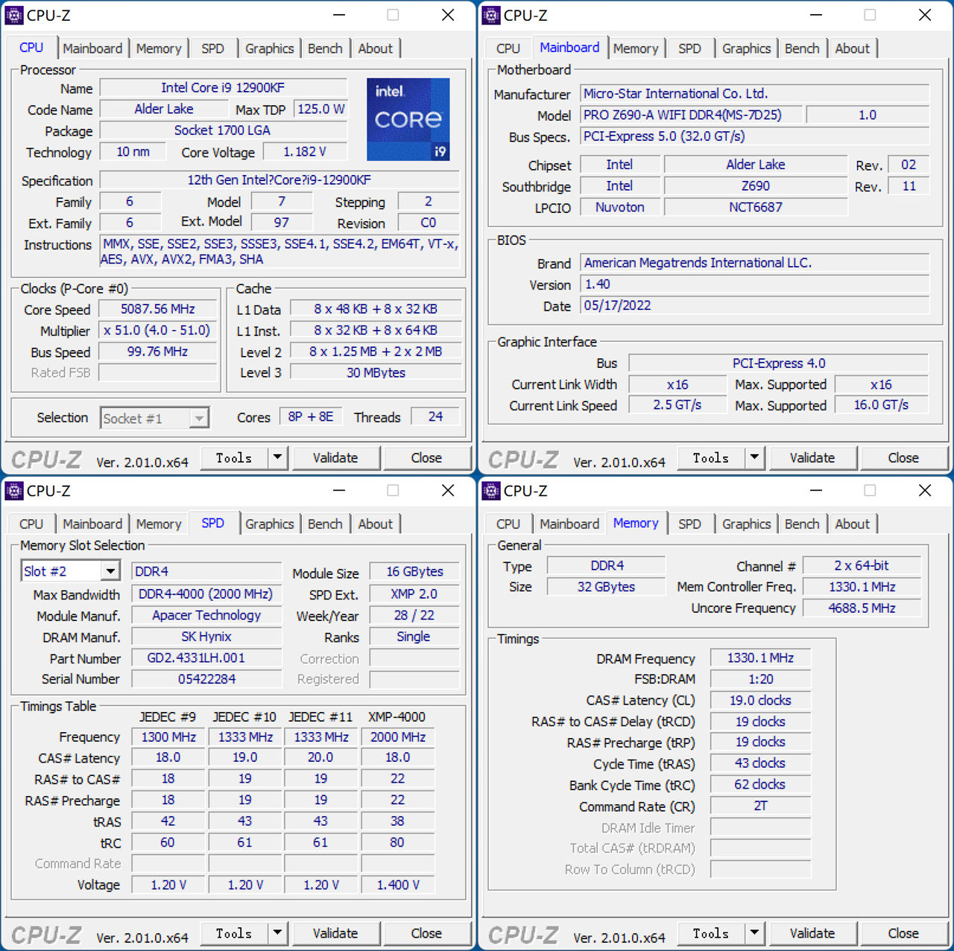This screenshot has width=954, height=951.
Task: Click the CPU-Z icon in the Memory window titlebar
Action: (491, 491)
